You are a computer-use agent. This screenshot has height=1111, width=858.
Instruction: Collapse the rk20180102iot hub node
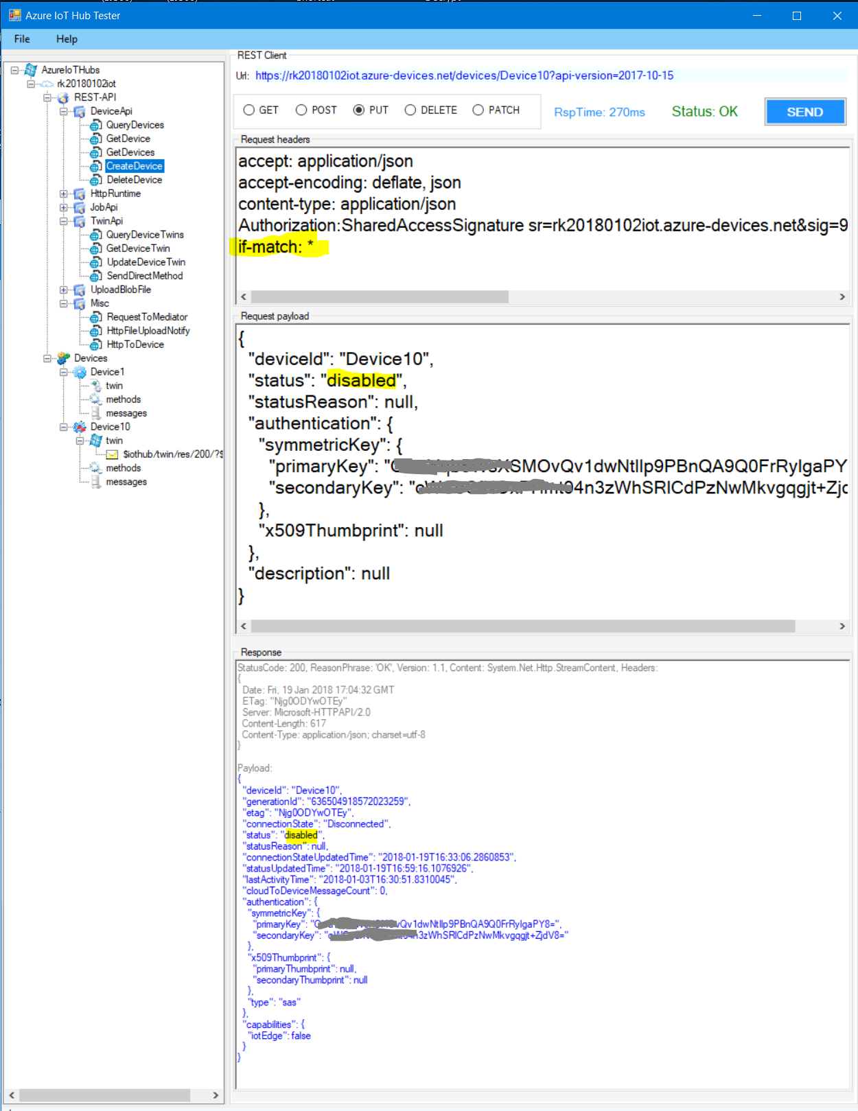31,84
